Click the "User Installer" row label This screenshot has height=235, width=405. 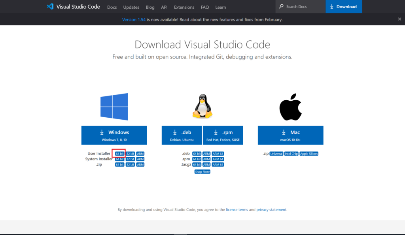click(99, 154)
